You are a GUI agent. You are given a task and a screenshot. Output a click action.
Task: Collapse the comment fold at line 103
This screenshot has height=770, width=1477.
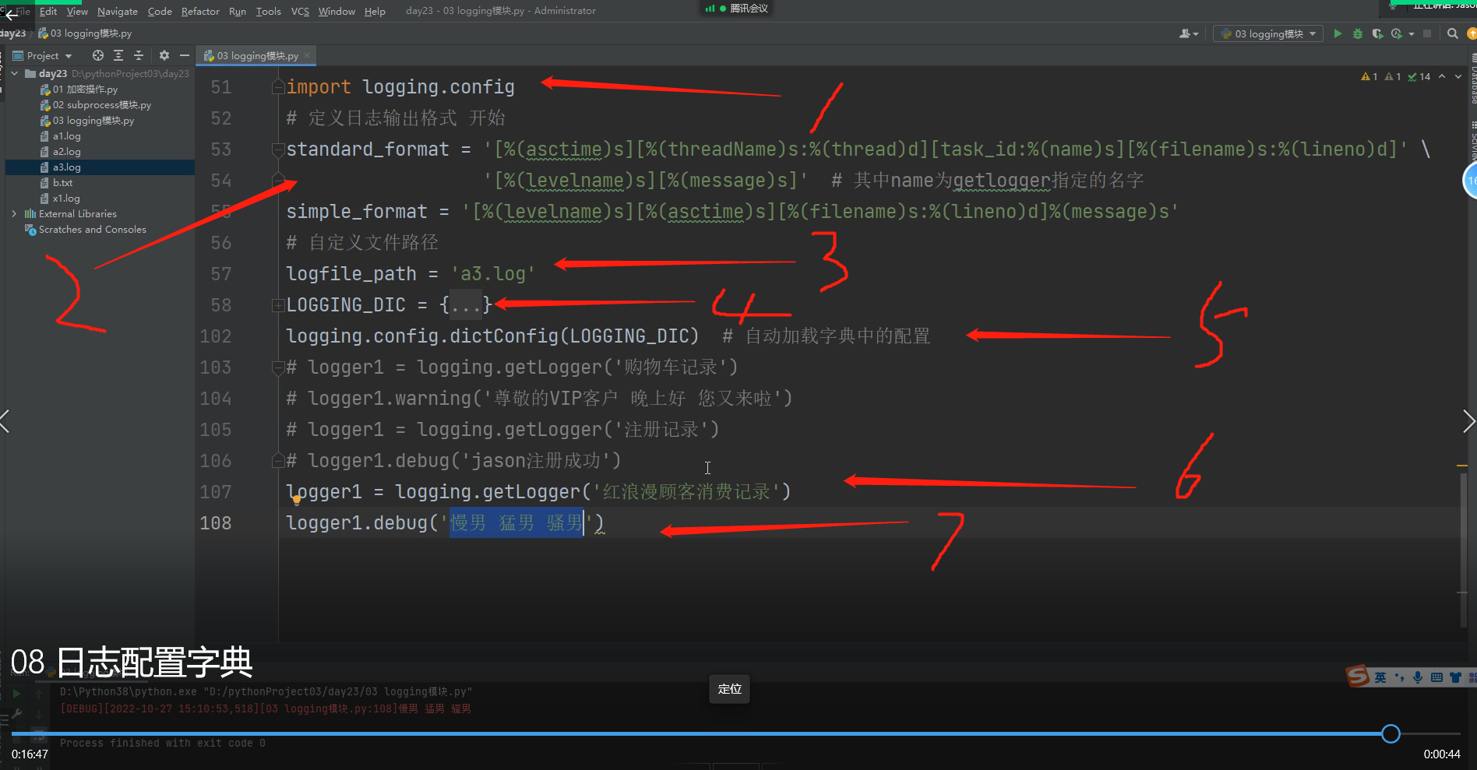point(277,367)
